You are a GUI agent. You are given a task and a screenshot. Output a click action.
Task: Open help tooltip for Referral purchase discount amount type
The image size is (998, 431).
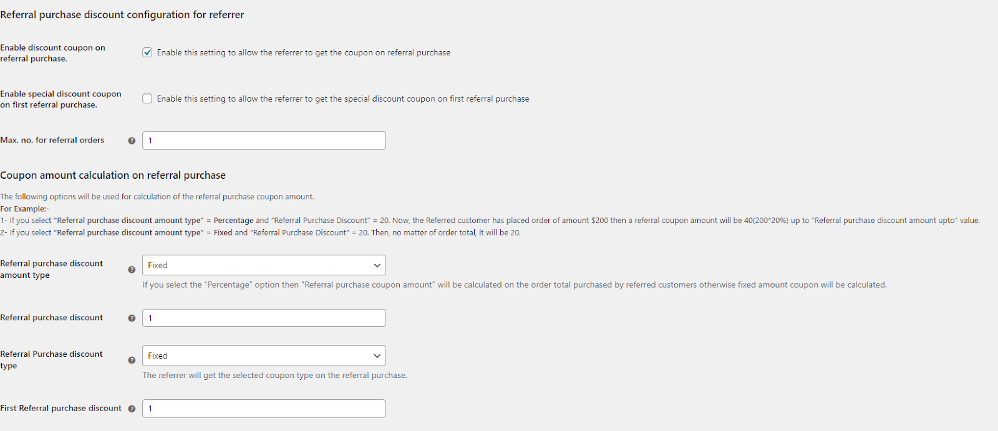[132, 270]
